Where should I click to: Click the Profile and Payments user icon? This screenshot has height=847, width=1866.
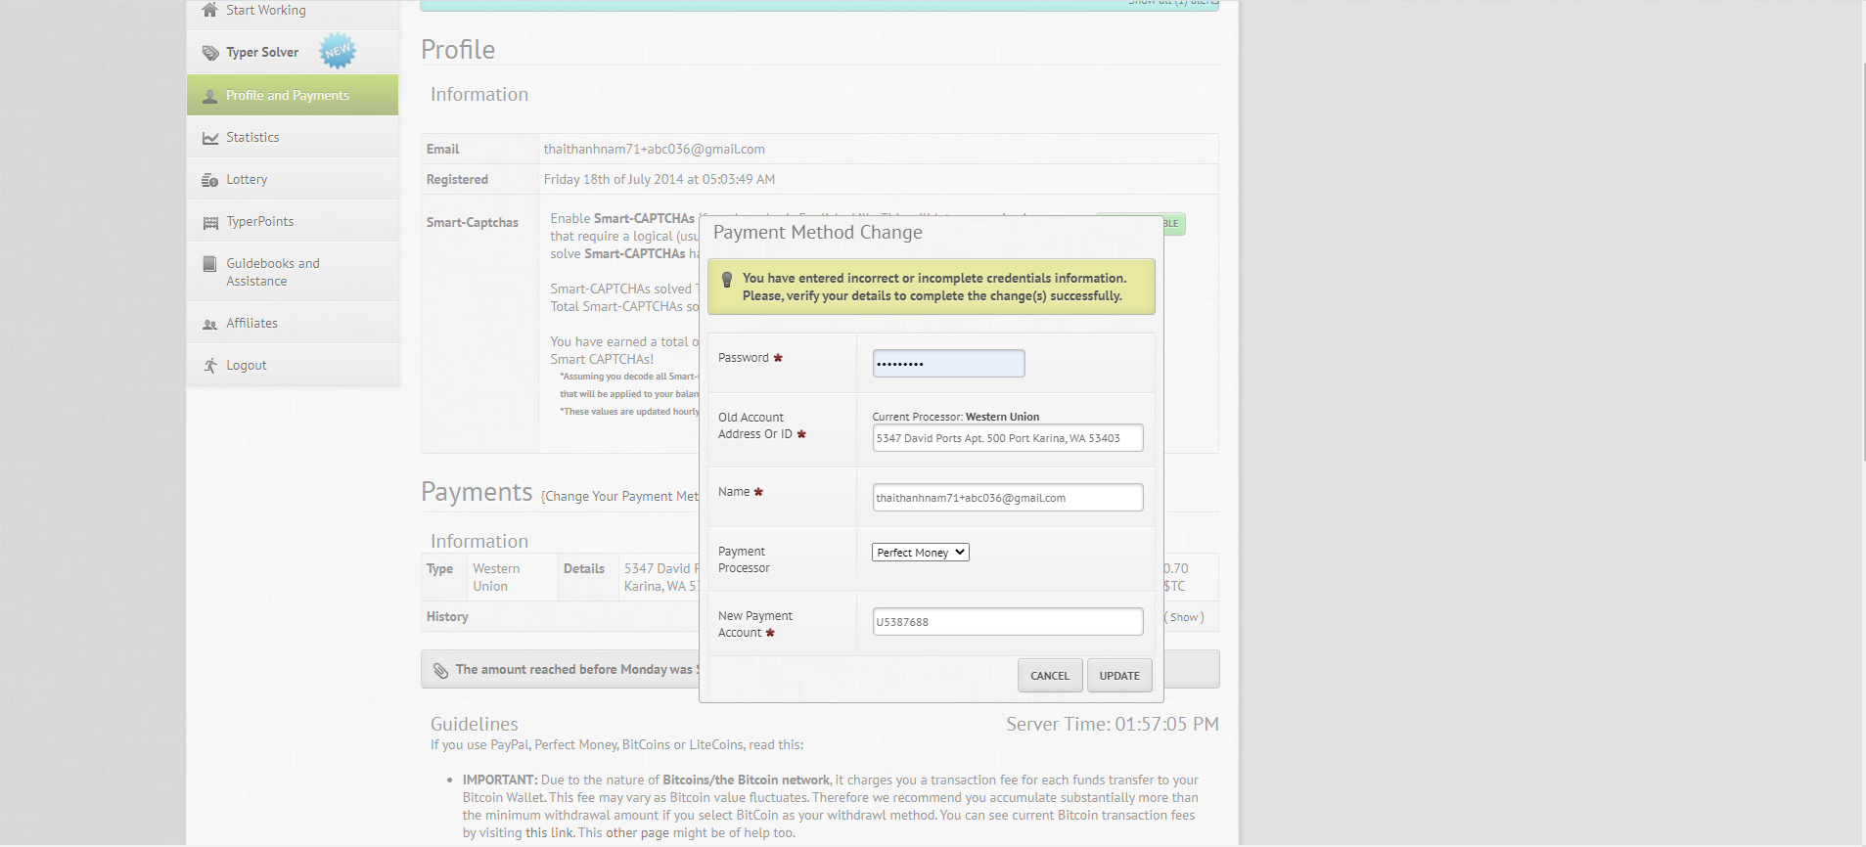(209, 96)
